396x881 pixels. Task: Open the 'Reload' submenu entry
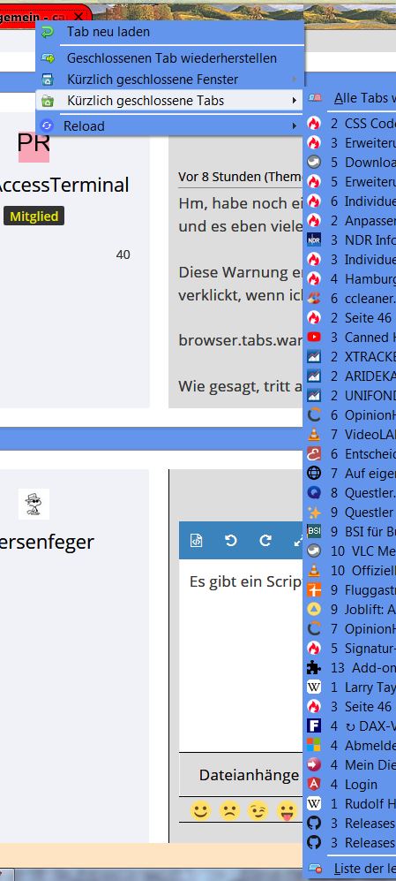pyautogui.click(x=170, y=125)
